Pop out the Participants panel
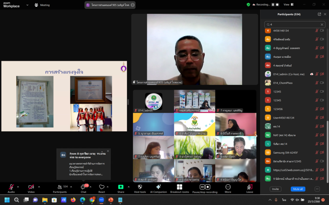 pos(320,14)
